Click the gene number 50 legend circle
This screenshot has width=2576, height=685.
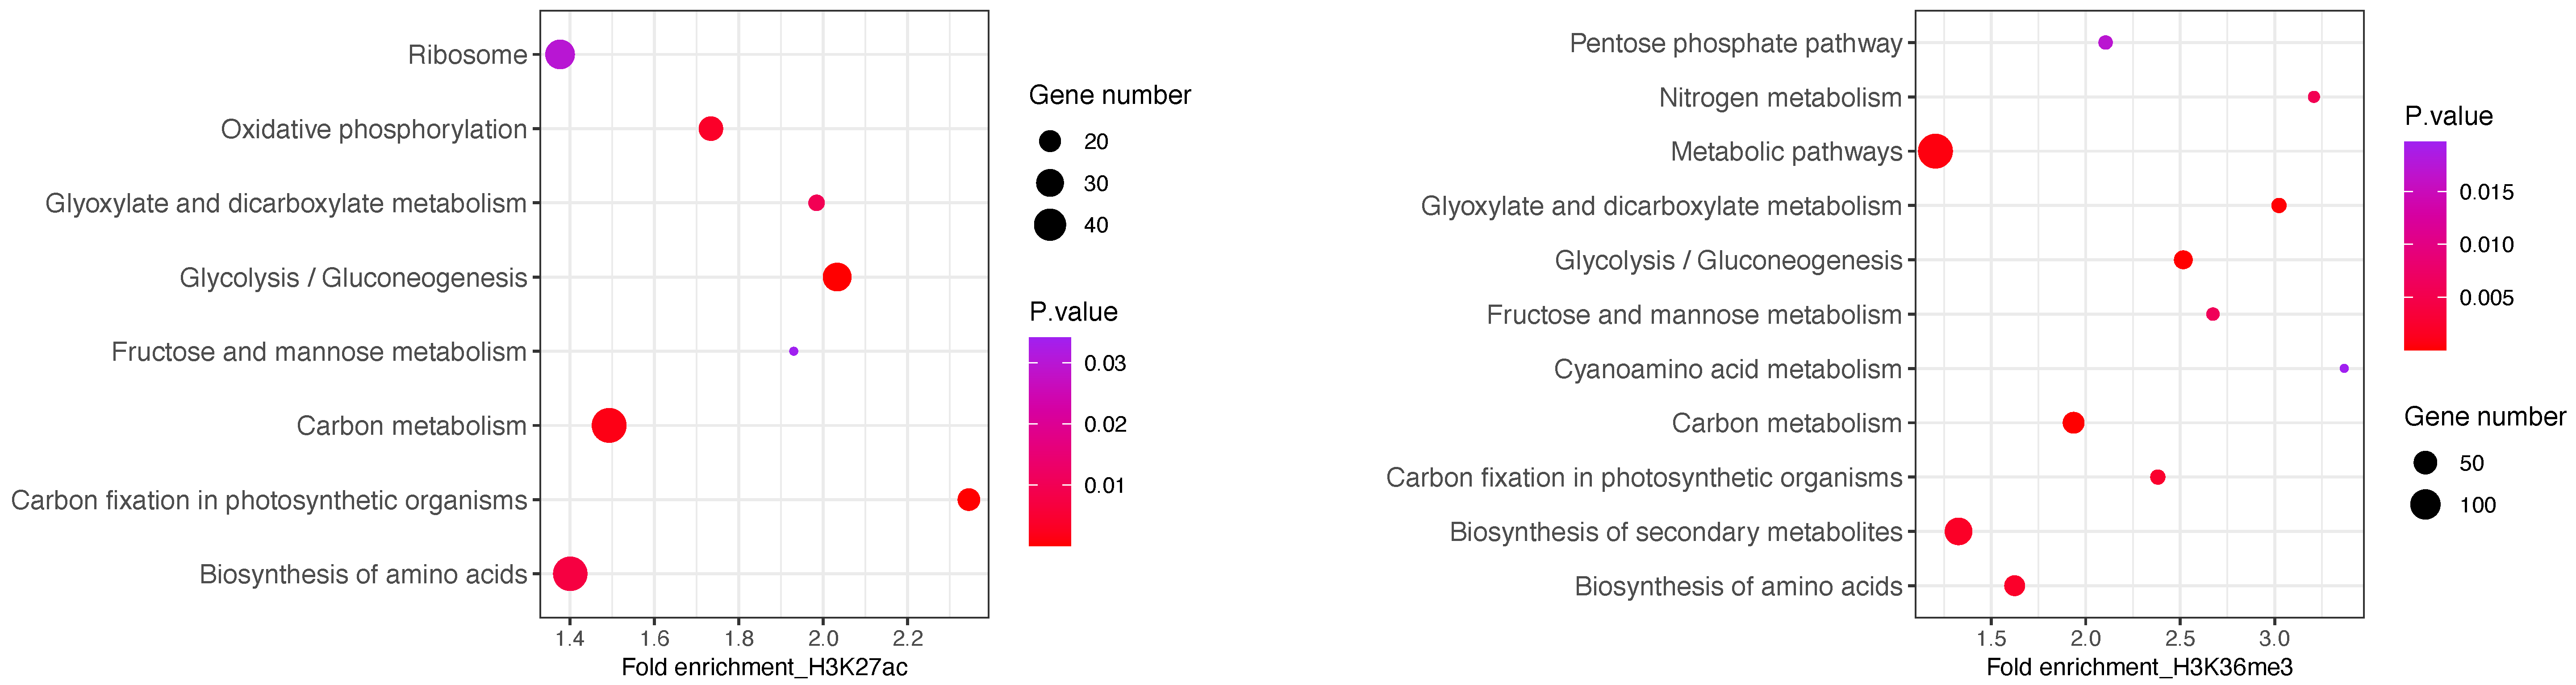[x=2425, y=463]
